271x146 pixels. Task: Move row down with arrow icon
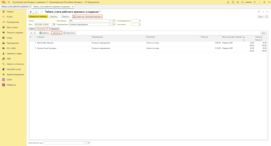pyautogui.click(x=35, y=33)
